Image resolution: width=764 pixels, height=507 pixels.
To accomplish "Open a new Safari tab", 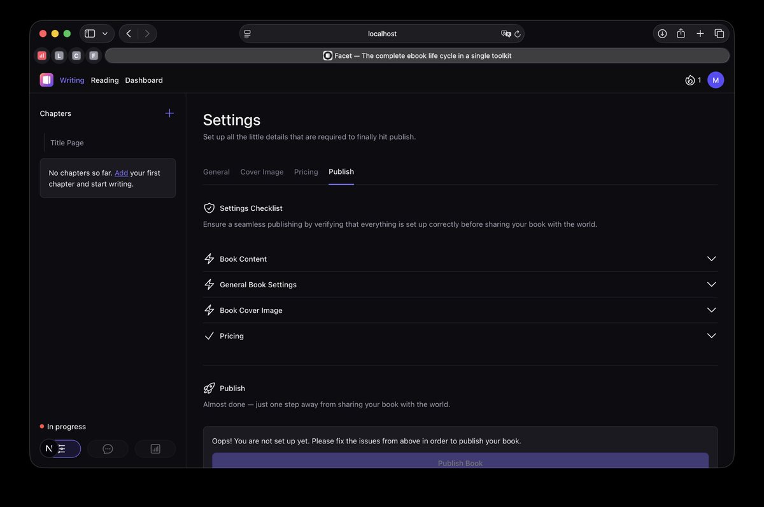I will coord(700,34).
